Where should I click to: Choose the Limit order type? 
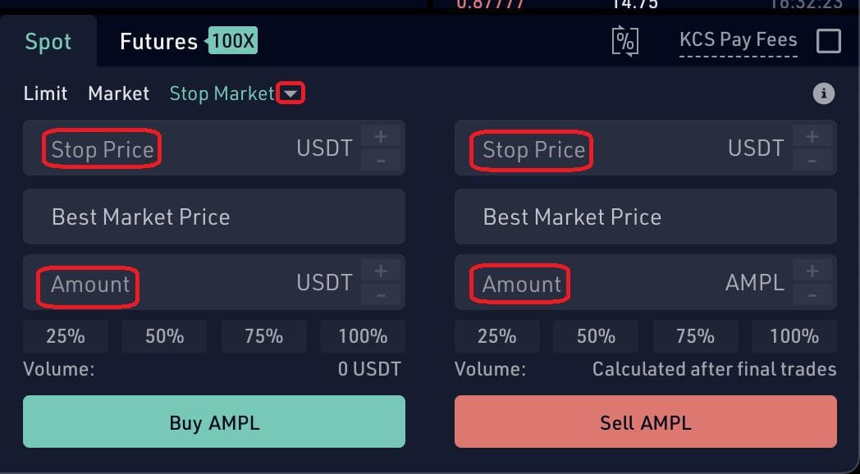45,93
